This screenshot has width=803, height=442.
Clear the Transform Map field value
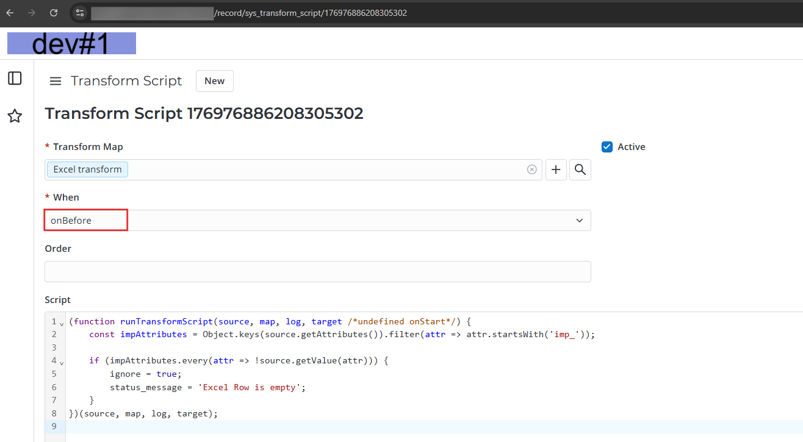point(531,169)
